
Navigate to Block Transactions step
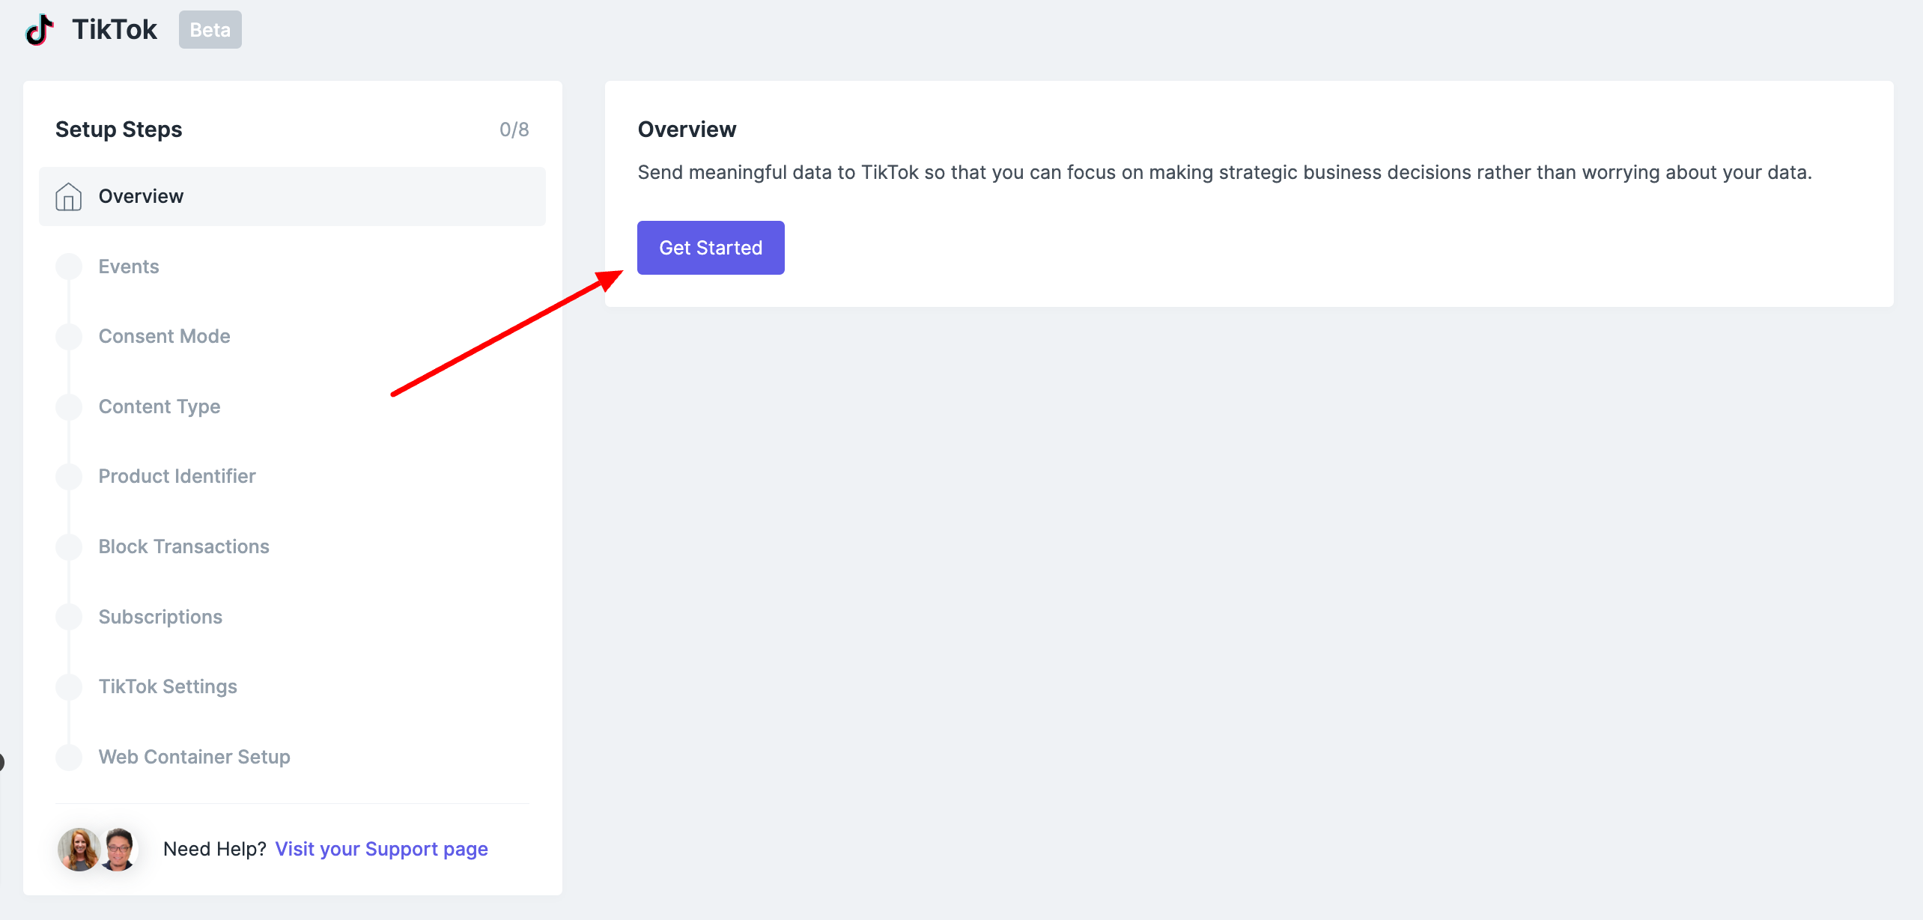coord(183,547)
